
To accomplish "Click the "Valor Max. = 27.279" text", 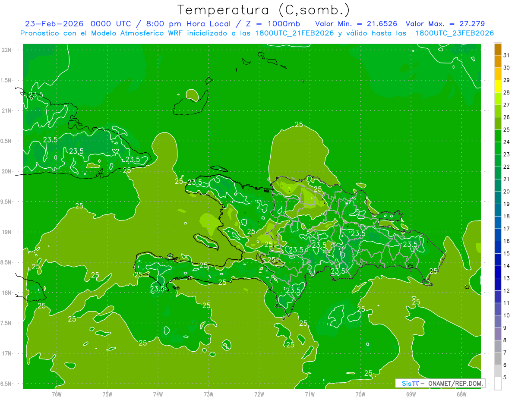I will (x=445, y=24).
